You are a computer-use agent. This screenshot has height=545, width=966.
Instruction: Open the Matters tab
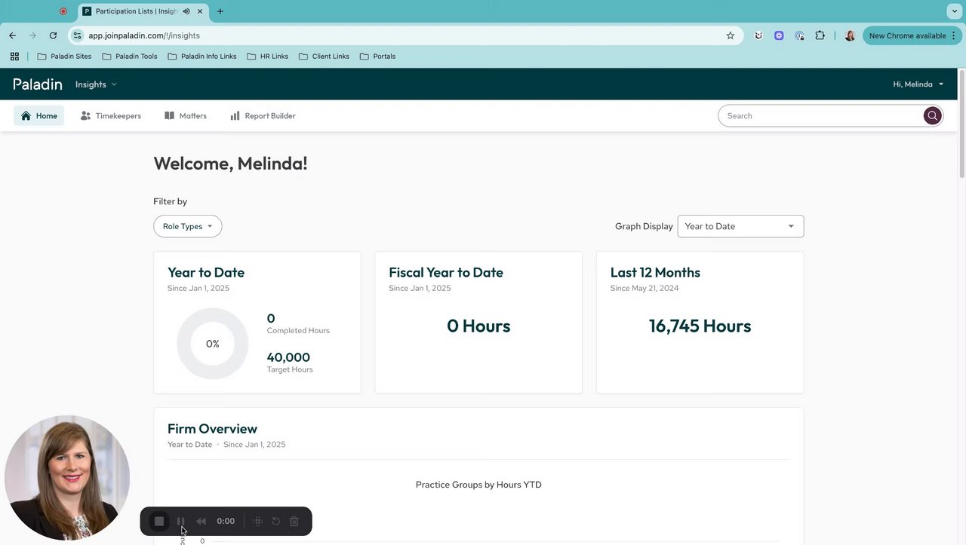(186, 116)
